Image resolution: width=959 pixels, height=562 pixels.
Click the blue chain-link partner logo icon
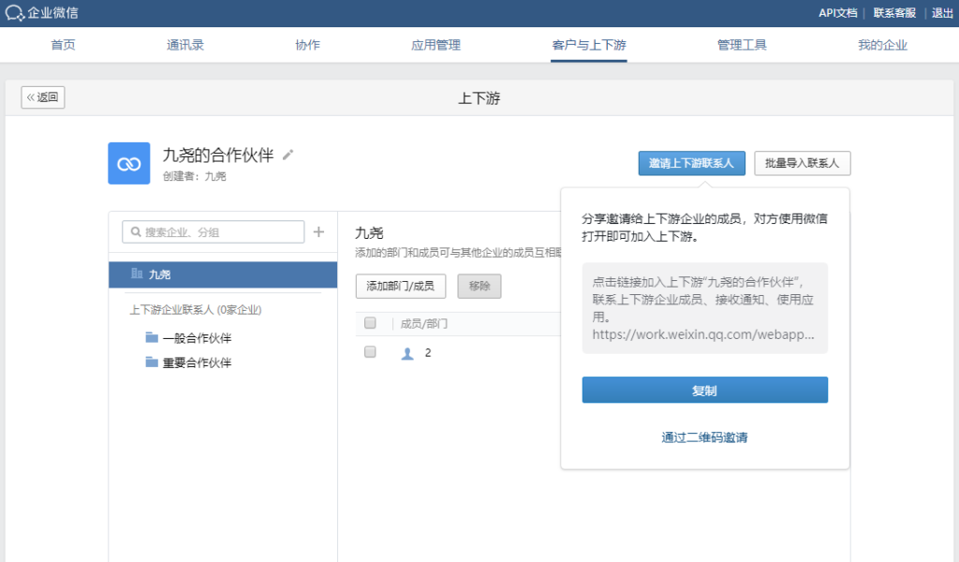click(128, 162)
